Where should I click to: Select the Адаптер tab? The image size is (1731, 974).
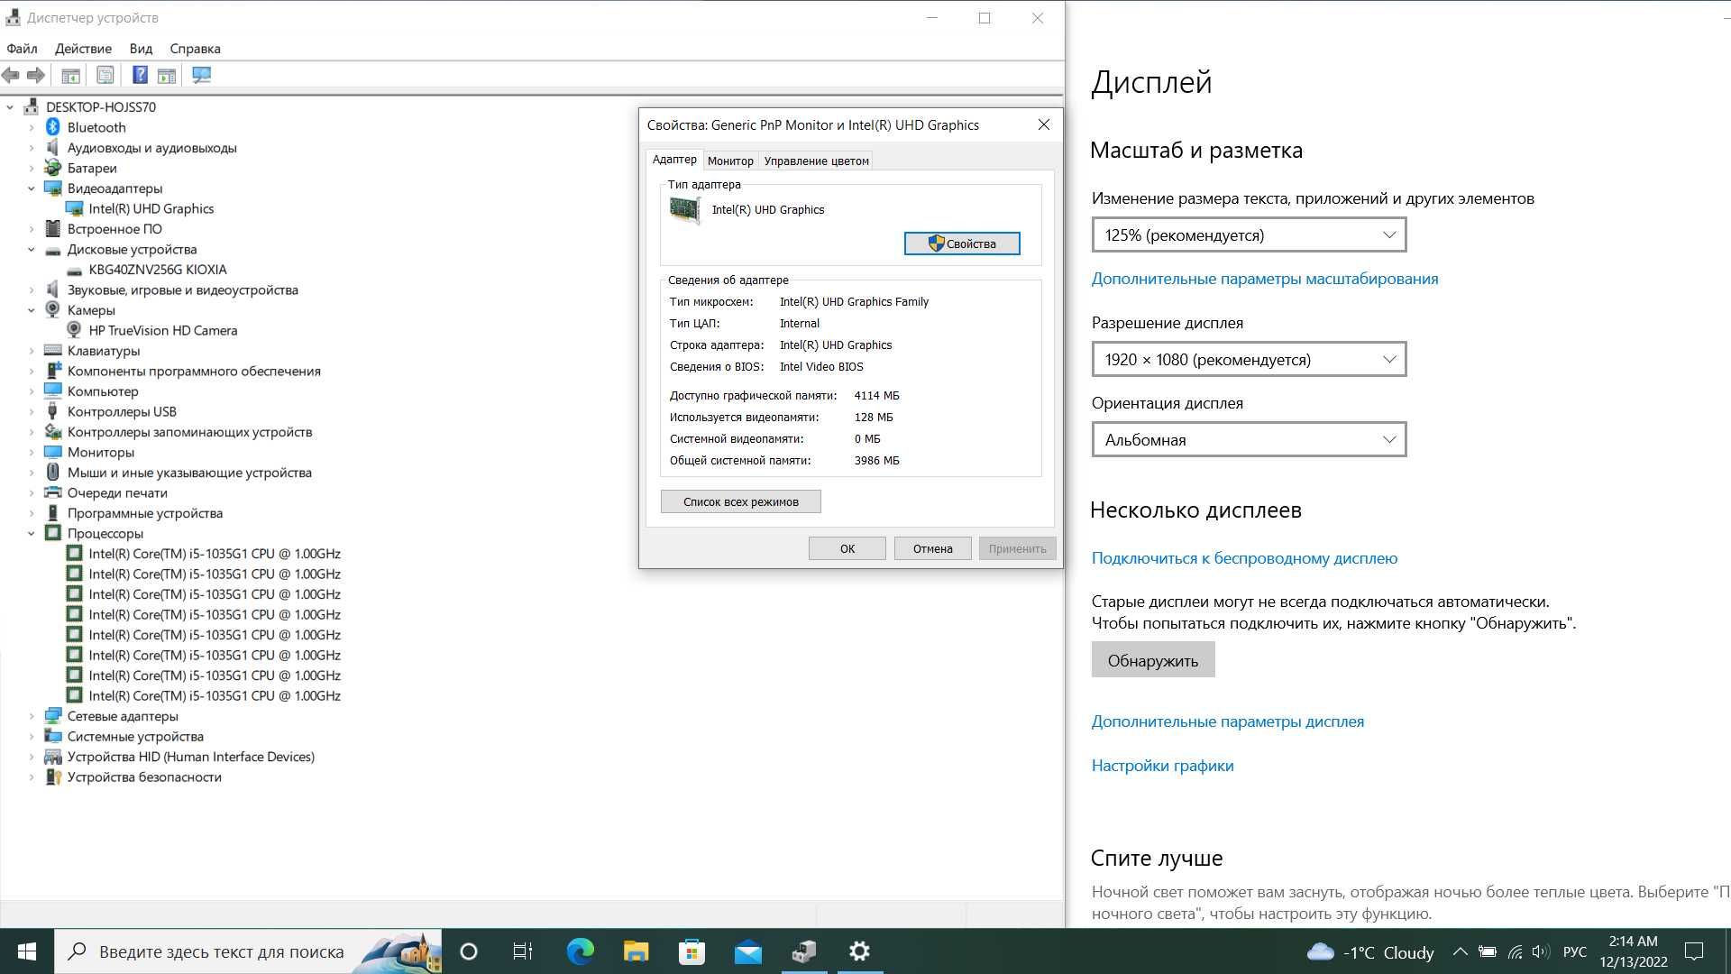tap(674, 160)
